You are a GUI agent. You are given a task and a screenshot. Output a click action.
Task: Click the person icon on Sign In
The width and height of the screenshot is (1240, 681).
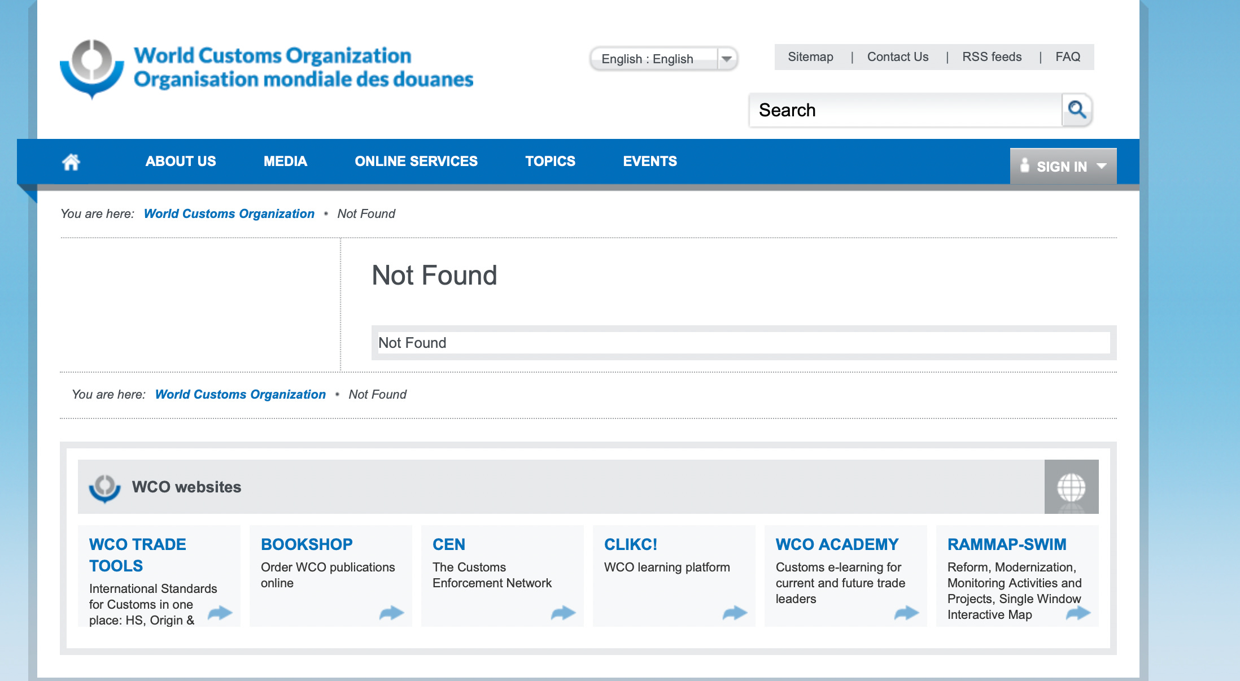(x=1025, y=165)
